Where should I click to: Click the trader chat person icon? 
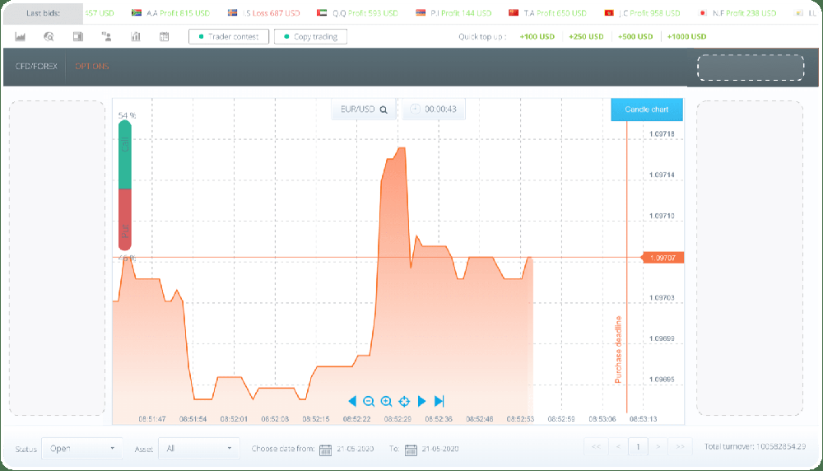click(106, 37)
